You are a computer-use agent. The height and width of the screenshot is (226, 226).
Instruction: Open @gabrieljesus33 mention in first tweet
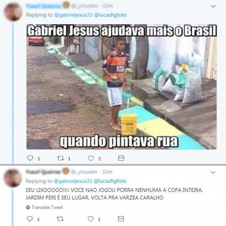point(73,15)
